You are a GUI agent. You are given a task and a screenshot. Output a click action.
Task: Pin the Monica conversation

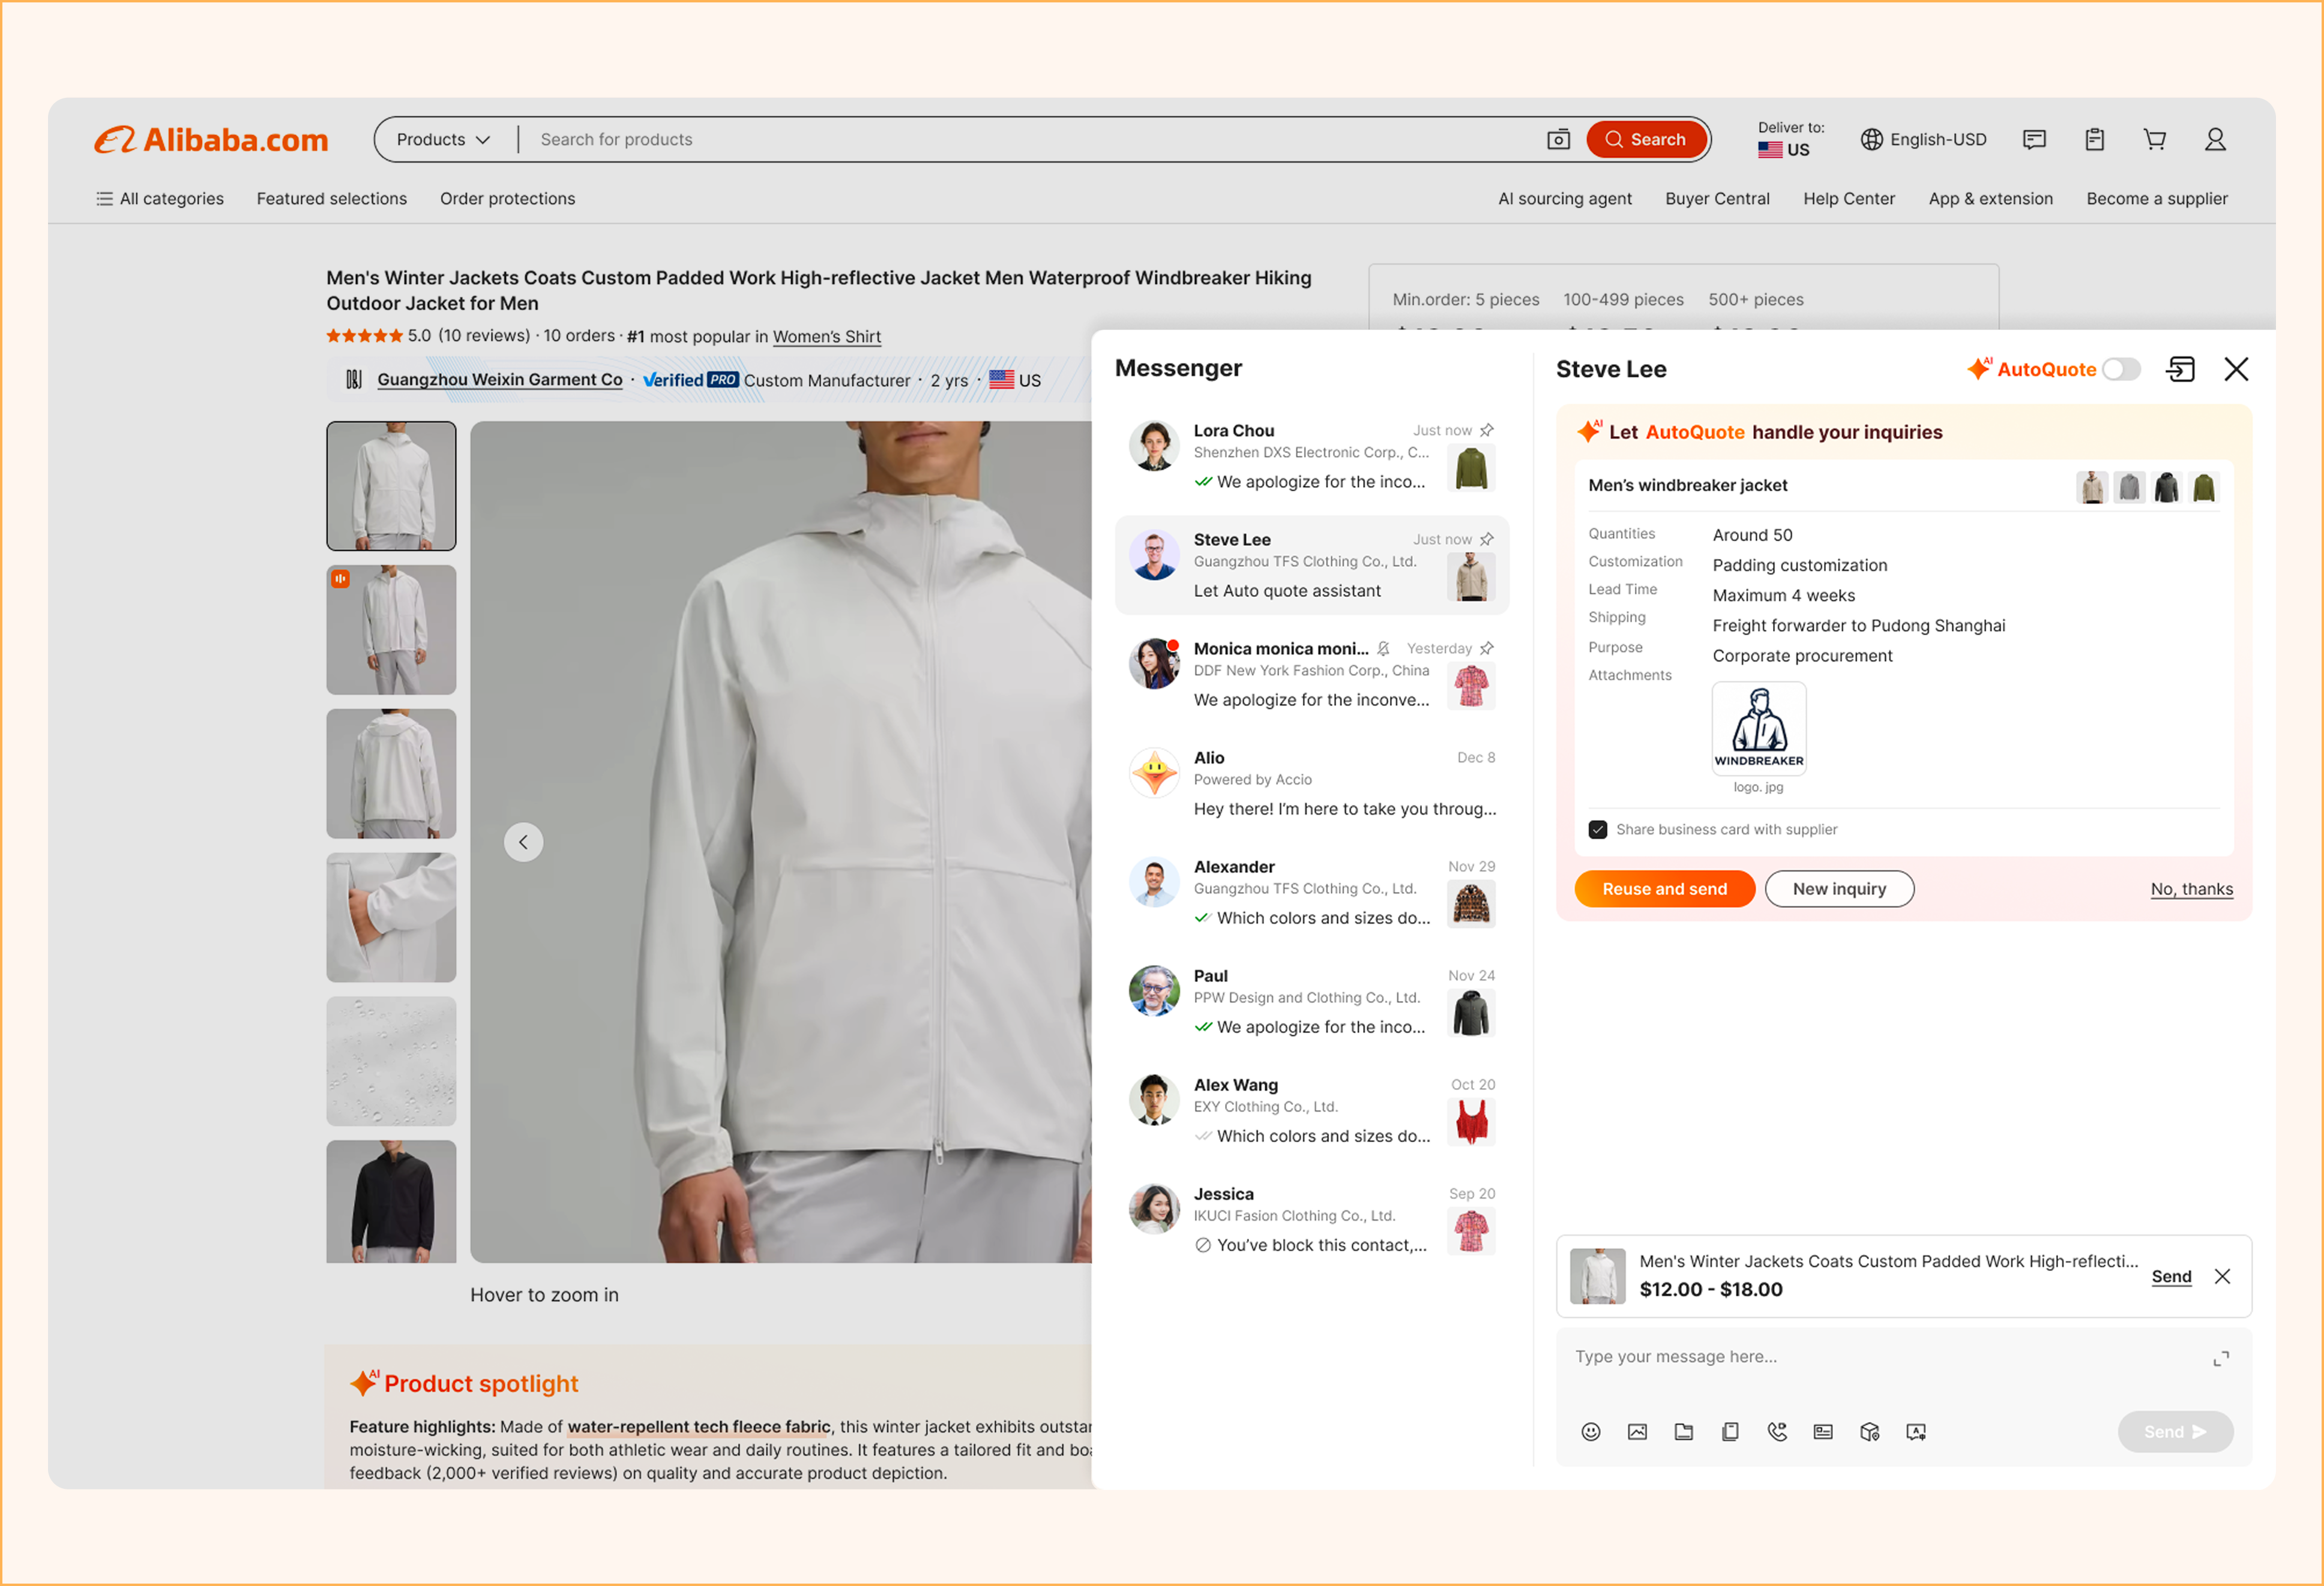coord(1487,648)
